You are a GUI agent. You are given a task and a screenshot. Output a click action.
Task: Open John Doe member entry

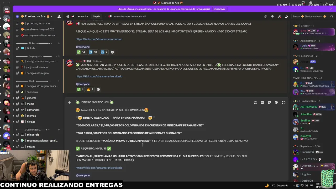coord(313,114)
